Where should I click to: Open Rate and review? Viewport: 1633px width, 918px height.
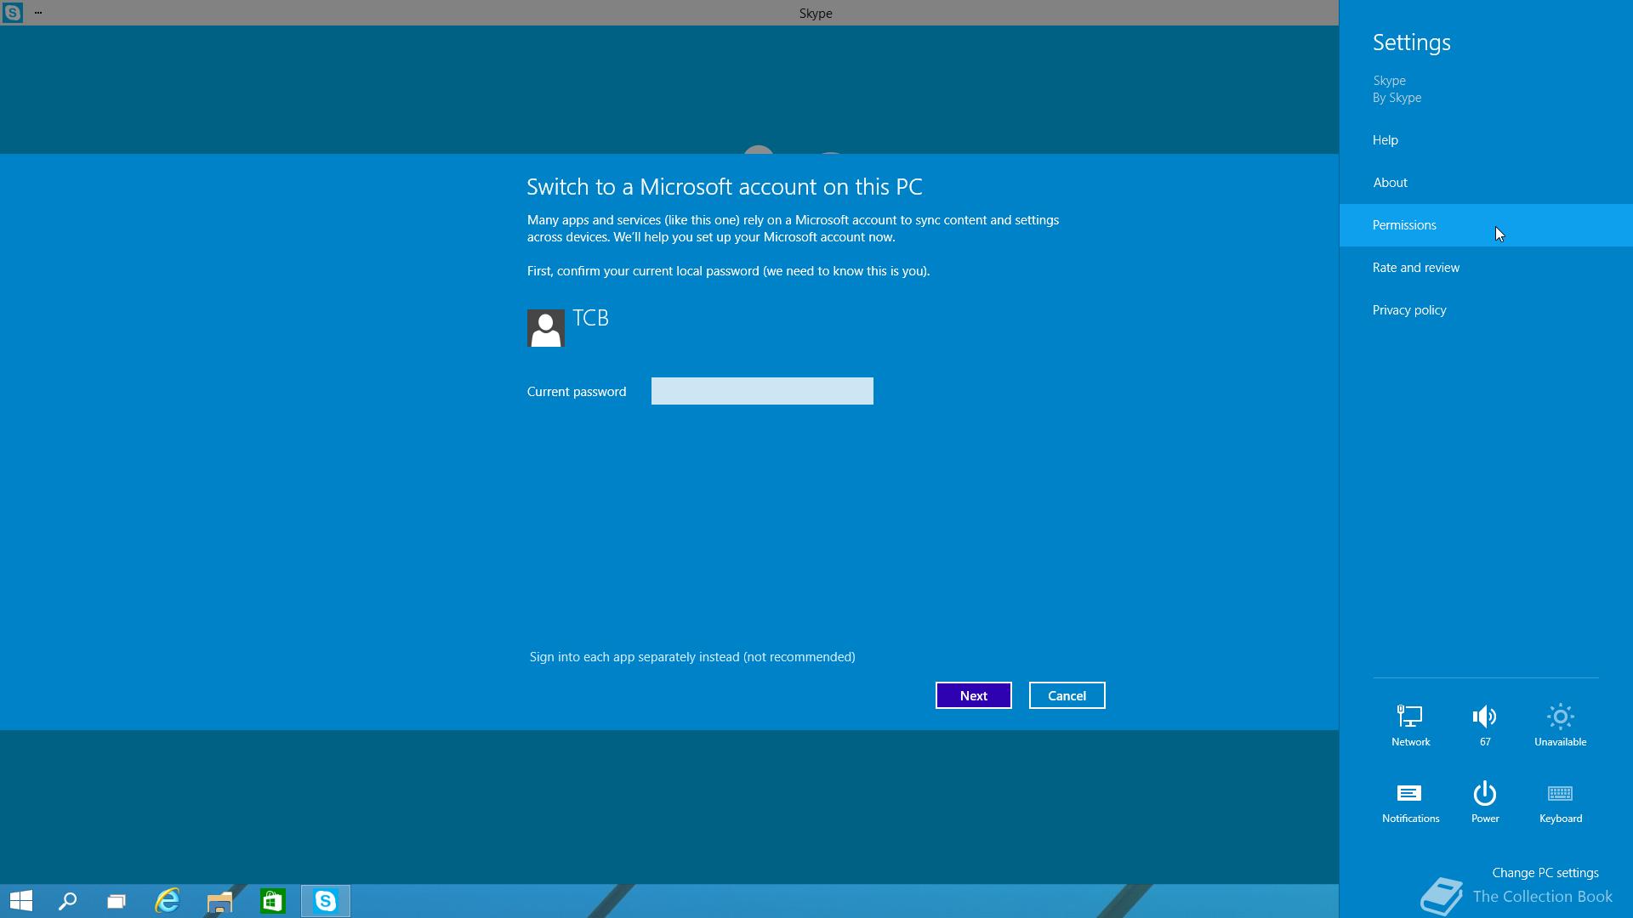[1486, 268]
